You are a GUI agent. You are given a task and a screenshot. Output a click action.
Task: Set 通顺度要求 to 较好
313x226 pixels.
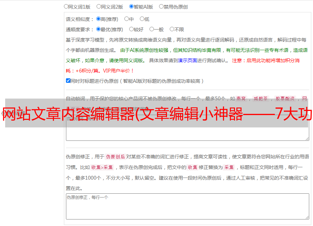(131, 29)
